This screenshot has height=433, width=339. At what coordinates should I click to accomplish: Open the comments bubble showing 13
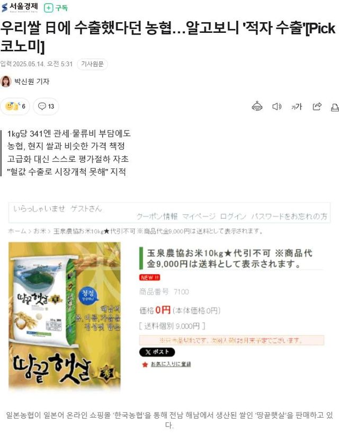(x=46, y=107)
